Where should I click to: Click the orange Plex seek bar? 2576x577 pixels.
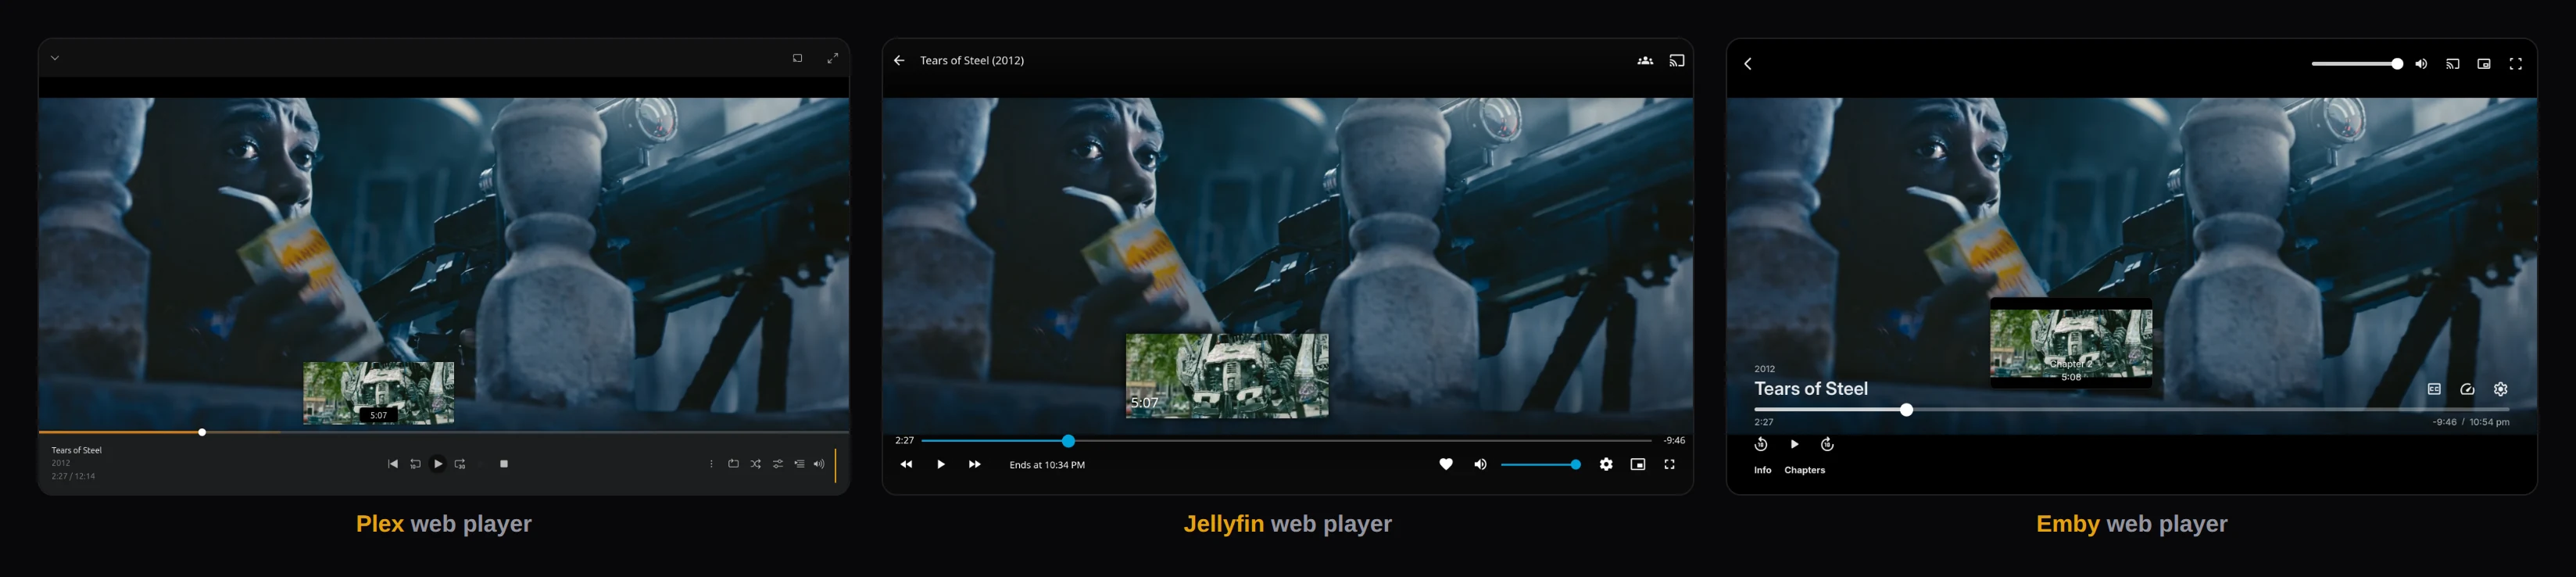444,432
